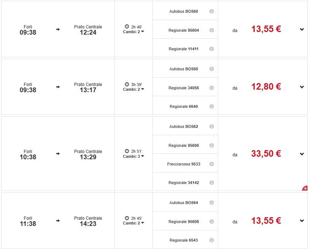
Task: Expand the 12,80 € fare chevron
Action: pyautogui.click(x=302, y=87)
